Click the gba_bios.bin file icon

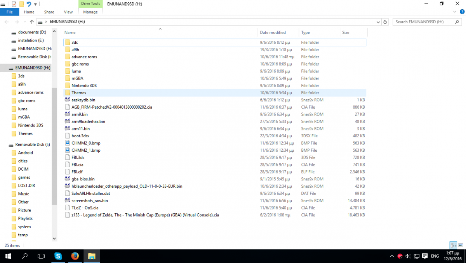[68, 179]
